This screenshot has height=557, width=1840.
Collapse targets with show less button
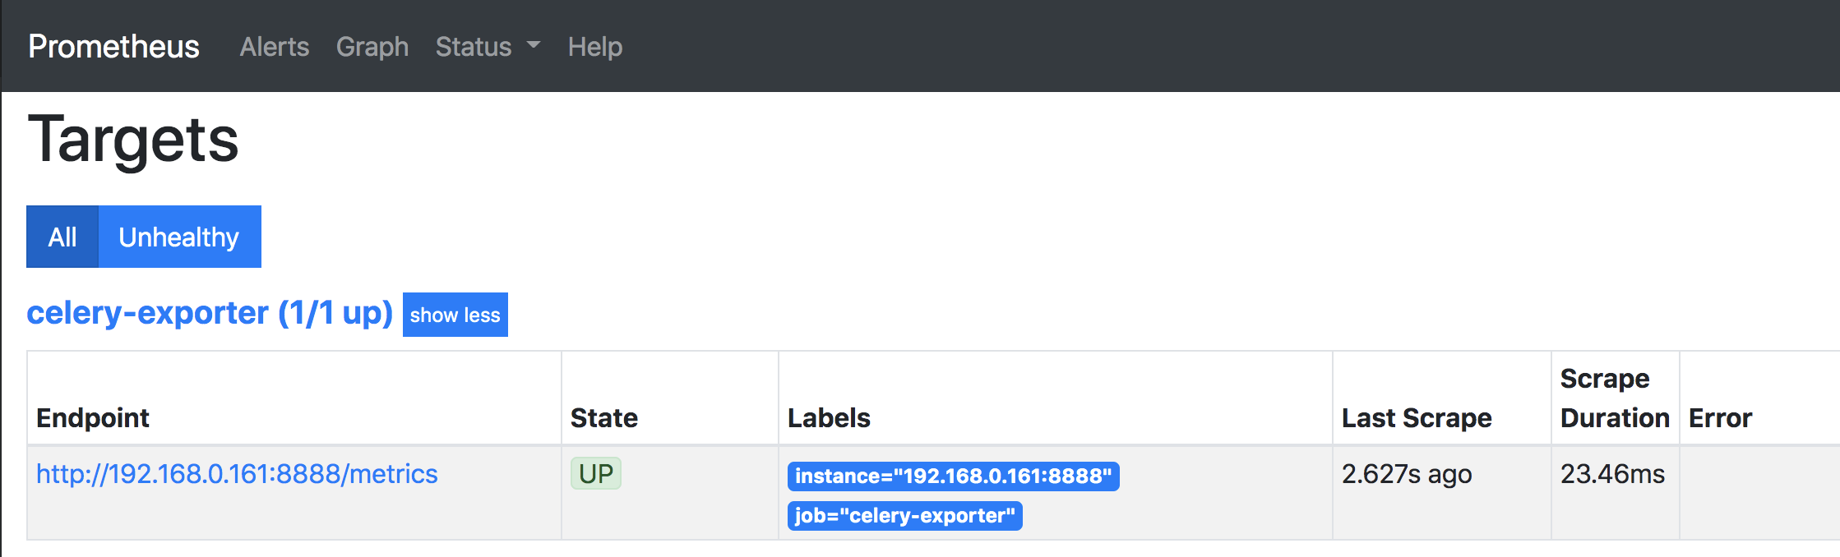coord(455,315)
